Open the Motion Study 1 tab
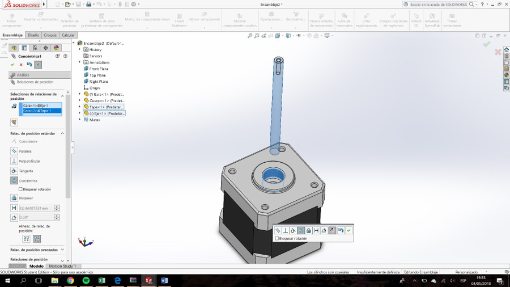510x287 pixels. 62,266
